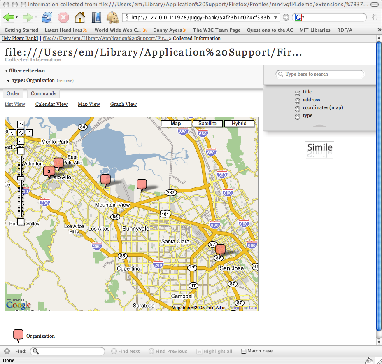Expand the coordinates (map) facet
Viewport: 382px width, 364px height.
(298, 109)
